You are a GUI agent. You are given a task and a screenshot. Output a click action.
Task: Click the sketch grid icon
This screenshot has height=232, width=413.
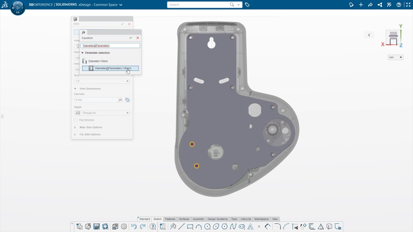pos(163,226)
